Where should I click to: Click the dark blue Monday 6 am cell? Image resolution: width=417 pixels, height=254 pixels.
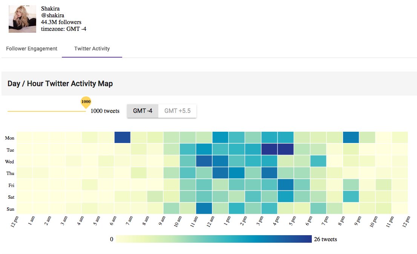122,137
